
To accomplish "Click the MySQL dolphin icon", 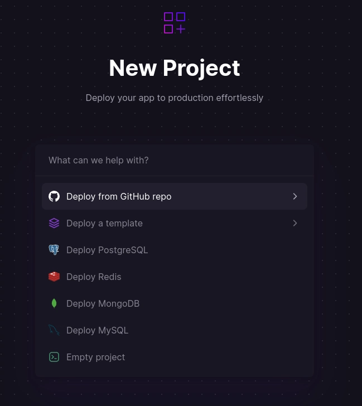I will tap(54, 330).
